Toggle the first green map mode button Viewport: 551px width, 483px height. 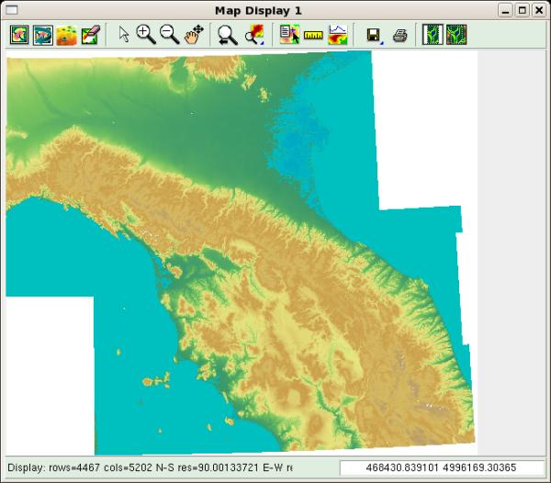[x=433, y=36]
